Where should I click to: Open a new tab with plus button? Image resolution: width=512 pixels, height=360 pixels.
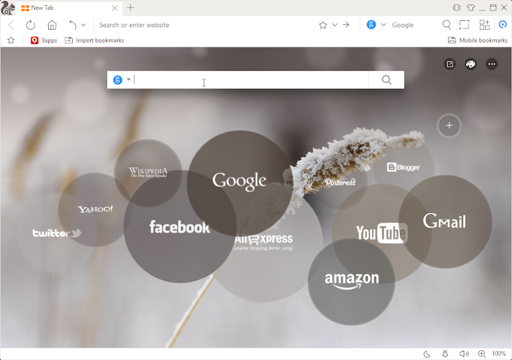coord(130,8)
